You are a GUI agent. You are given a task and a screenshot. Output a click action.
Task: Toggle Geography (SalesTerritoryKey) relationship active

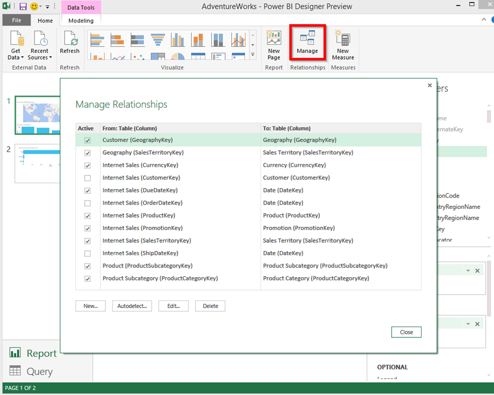(87, 153)
